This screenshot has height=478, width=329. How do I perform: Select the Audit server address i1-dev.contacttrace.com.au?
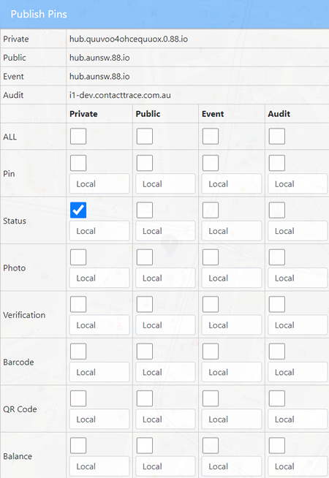[120, 95]
